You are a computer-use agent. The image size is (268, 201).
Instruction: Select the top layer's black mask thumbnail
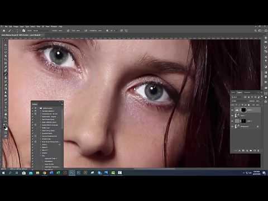(243, 110)
